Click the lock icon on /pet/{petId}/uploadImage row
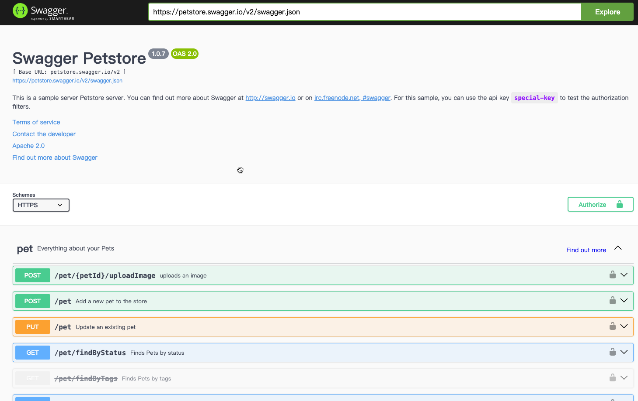This screenshot has width=638, height=401. [612, 275]
